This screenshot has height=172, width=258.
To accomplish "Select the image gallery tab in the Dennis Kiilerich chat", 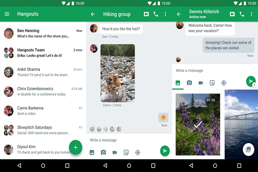I will click(178, 83).
